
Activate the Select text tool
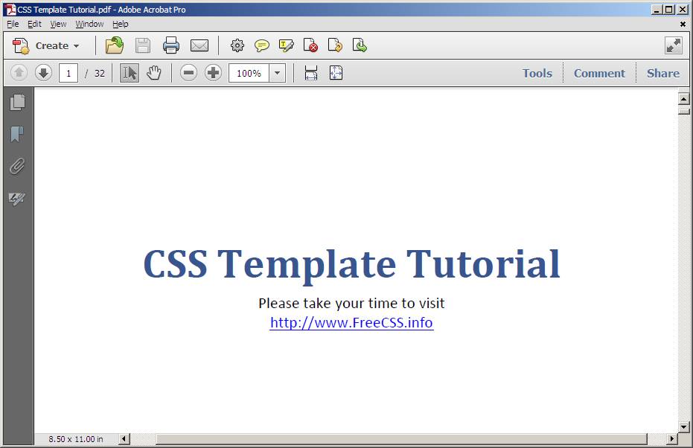(130, 73)
